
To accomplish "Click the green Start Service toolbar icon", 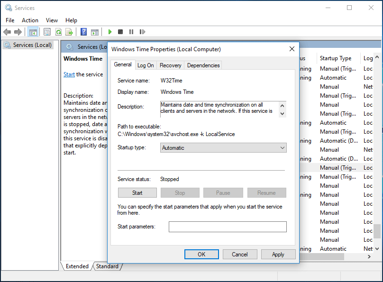I will 109,32.
